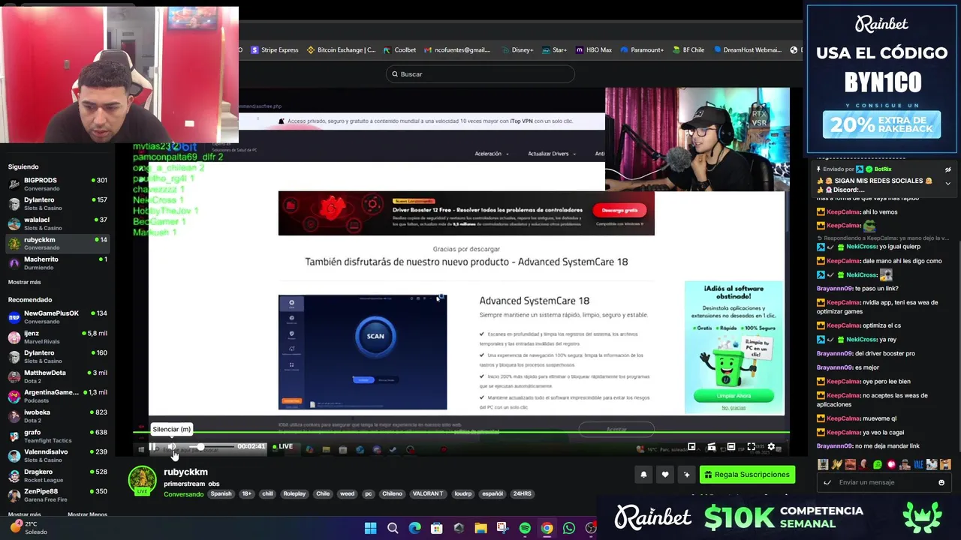
Task: Select rubyckkm in the followed channels
Action: [57, 243]
